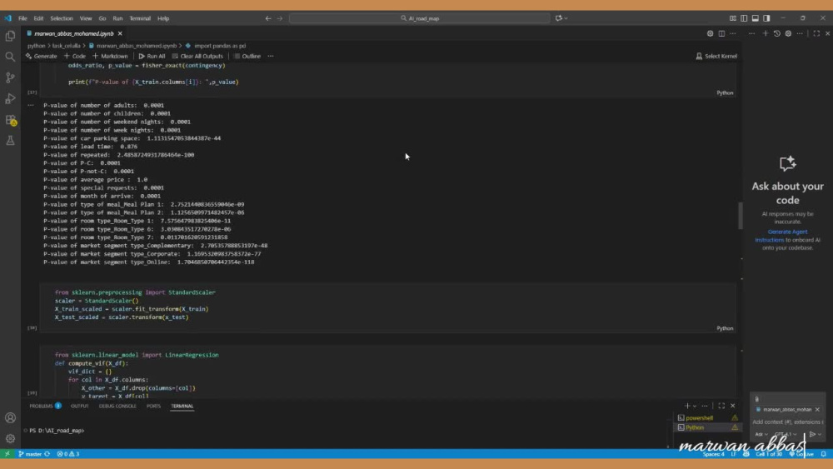
Task: Toggle the bottom panel visibility
Action: coord(755,18)
